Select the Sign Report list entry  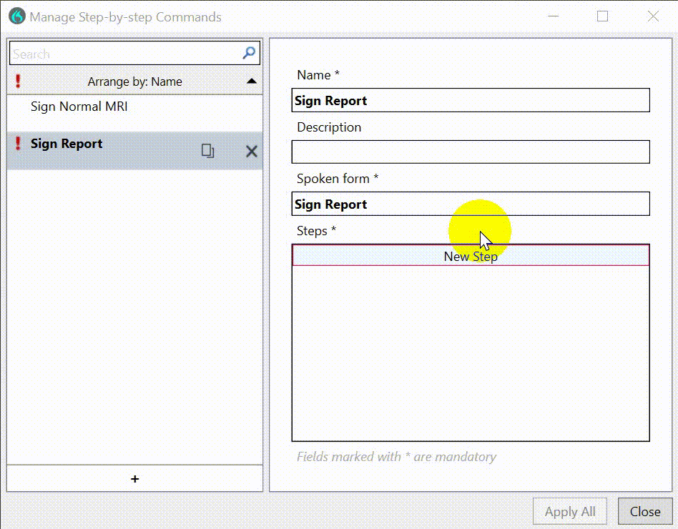tap(67, 144)
